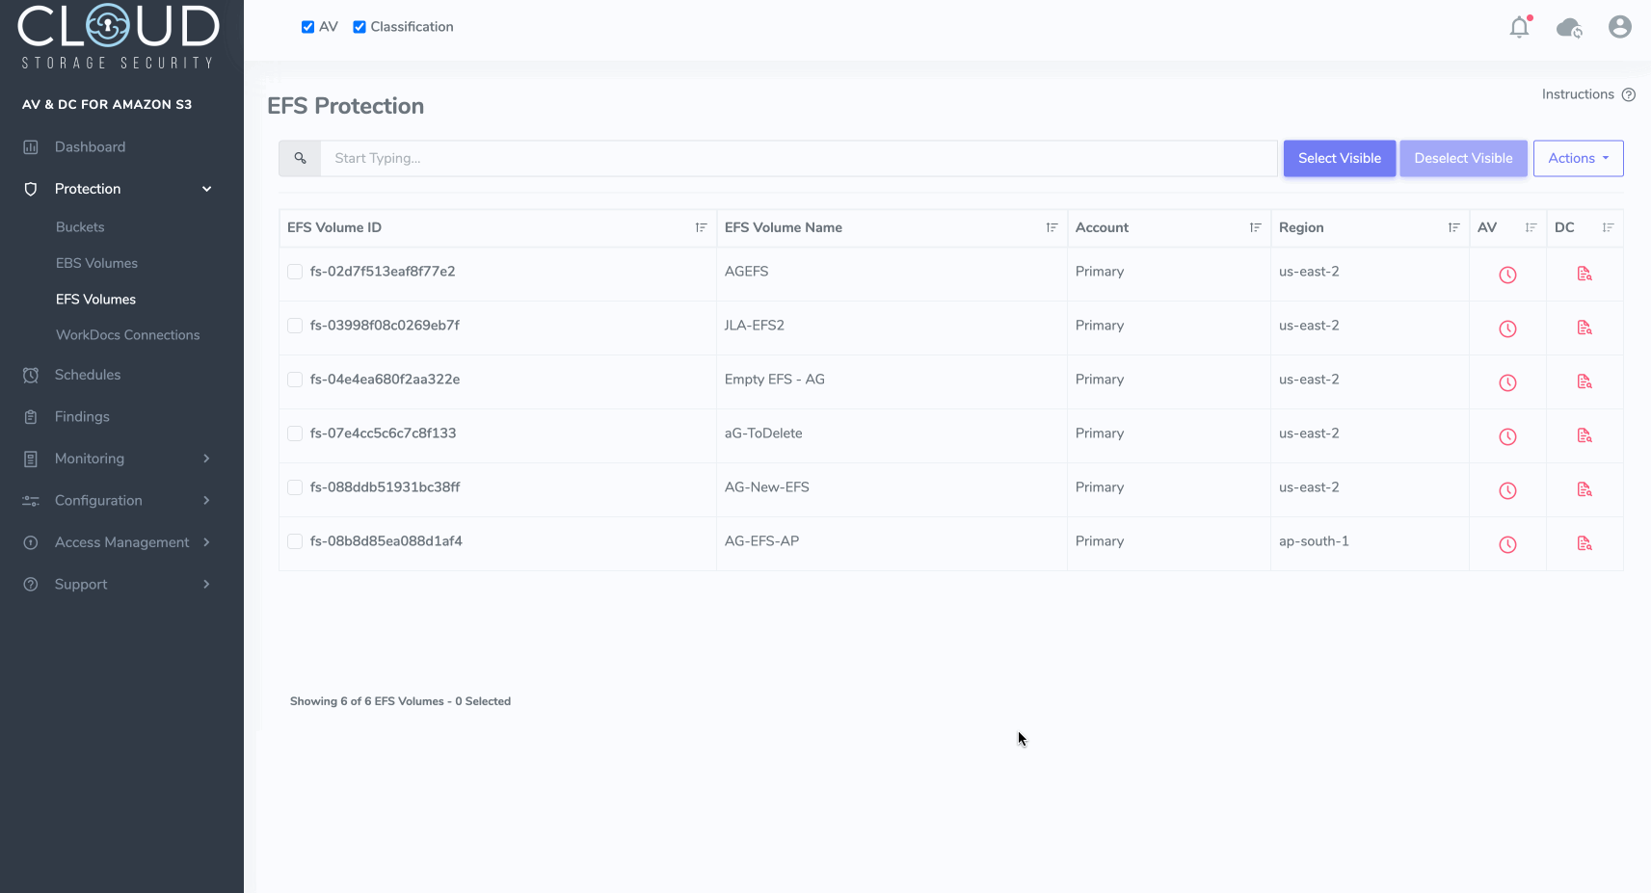Image resolution: width=1651 pixels, height=893 pixels.
Task: Open the Actions dropdown
Action: click(1578, 159)
